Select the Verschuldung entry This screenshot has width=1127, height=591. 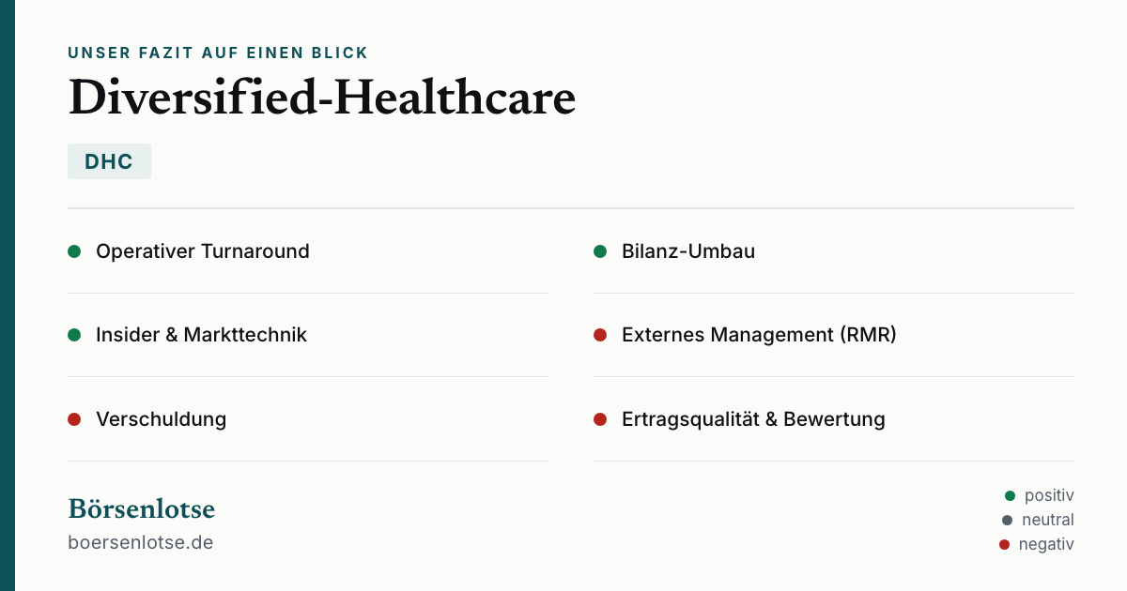(x=308, y=419)
